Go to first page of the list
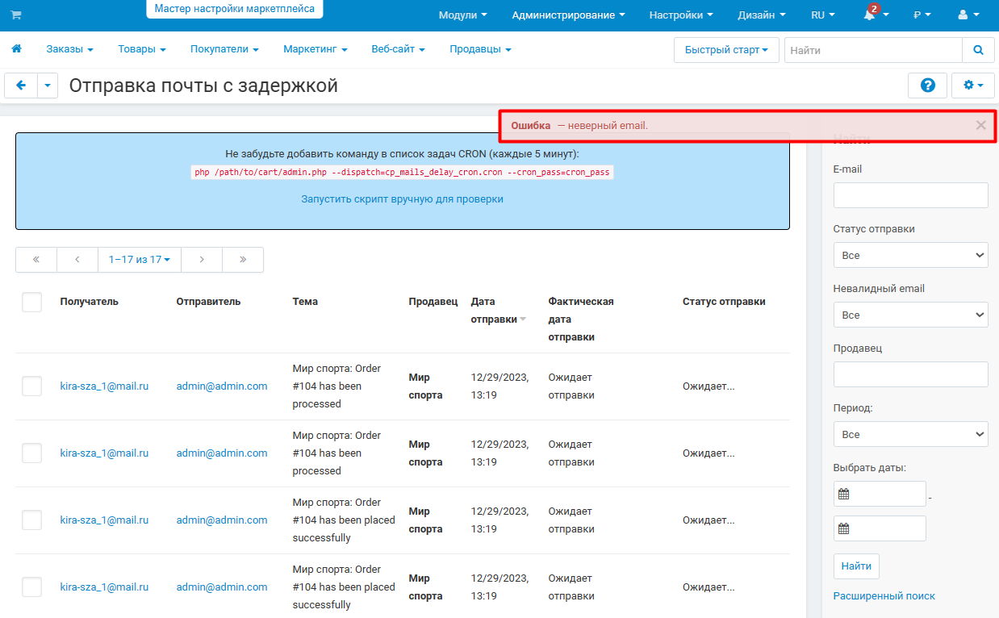Screen dimensions: 999x618 pos(36,260)
